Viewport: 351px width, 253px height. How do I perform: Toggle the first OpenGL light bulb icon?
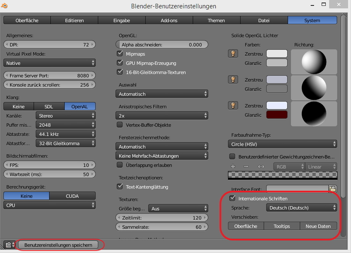(233, 54)
